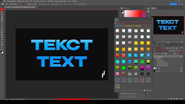Enable the Автовыбор checkbox
This screenshot has width=185, height=104.
[x=11, y=4]
